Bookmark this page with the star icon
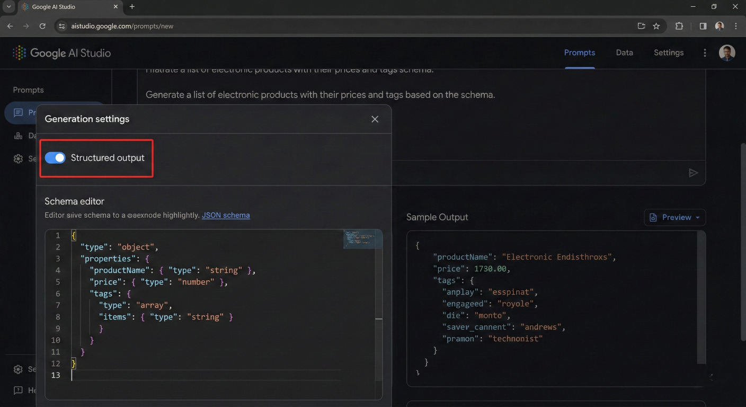Screen dimensions: 746x407 [x=656, y=26]
